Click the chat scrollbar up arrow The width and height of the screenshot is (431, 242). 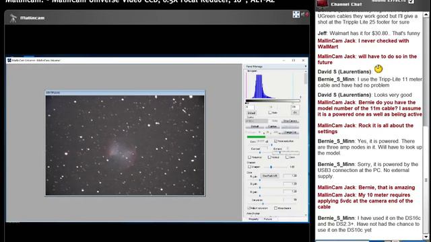click(426, 14)
